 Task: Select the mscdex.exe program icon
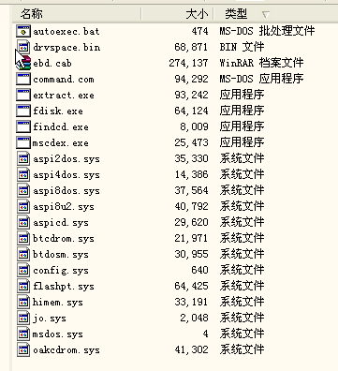click(23, 142)
